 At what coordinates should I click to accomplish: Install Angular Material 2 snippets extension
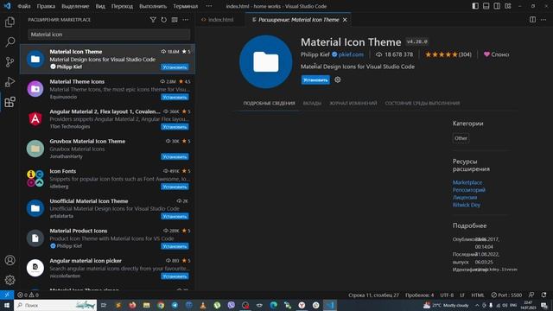click(175, 127)
